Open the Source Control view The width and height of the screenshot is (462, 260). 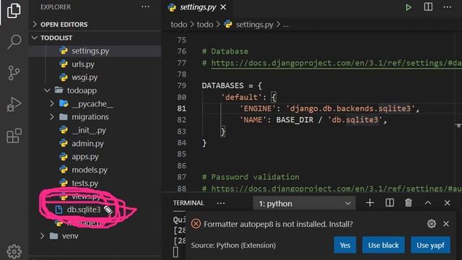(x=14, y=73)
